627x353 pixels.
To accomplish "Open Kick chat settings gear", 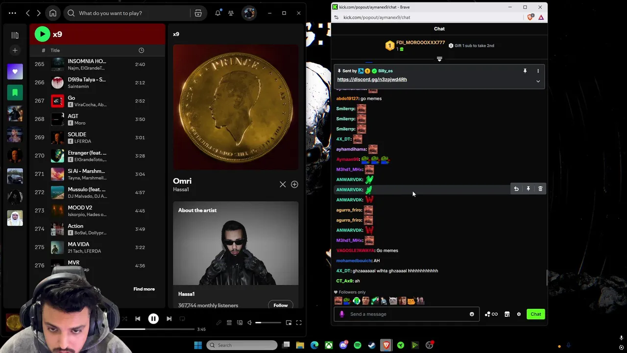I will tap(519, 314).
